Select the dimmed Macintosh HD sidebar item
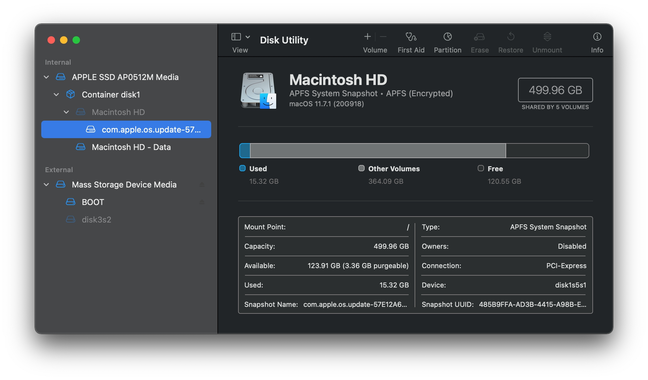The image size is (648, 380). [x=118, y=112]
